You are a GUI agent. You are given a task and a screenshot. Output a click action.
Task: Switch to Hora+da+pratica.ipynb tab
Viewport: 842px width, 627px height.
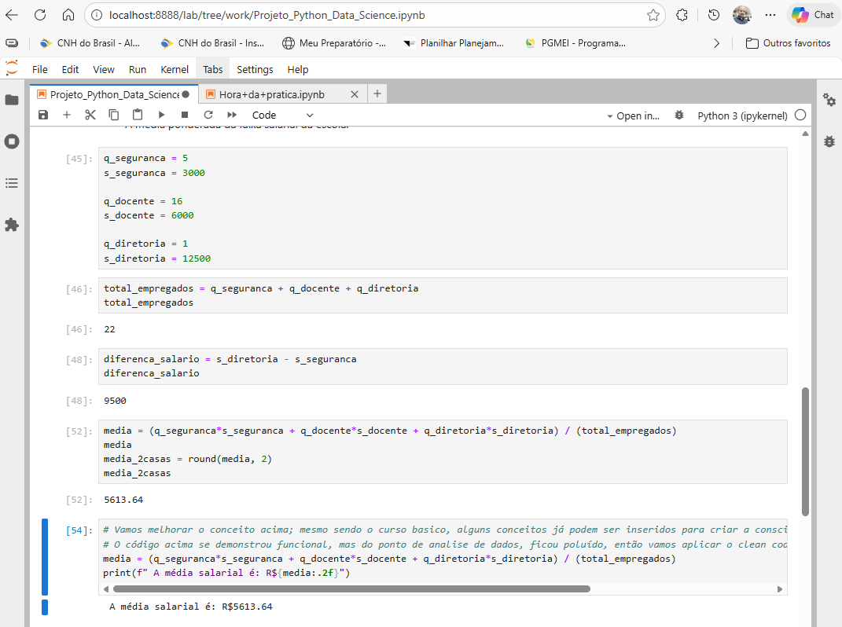(271, 94)
